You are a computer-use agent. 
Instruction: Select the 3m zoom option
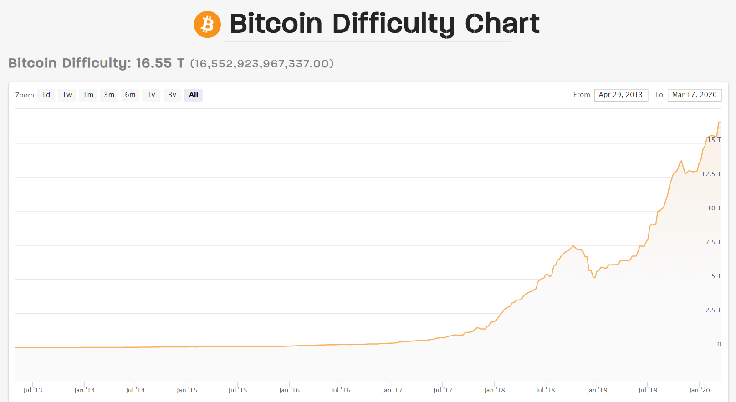(x=109, y=95)
